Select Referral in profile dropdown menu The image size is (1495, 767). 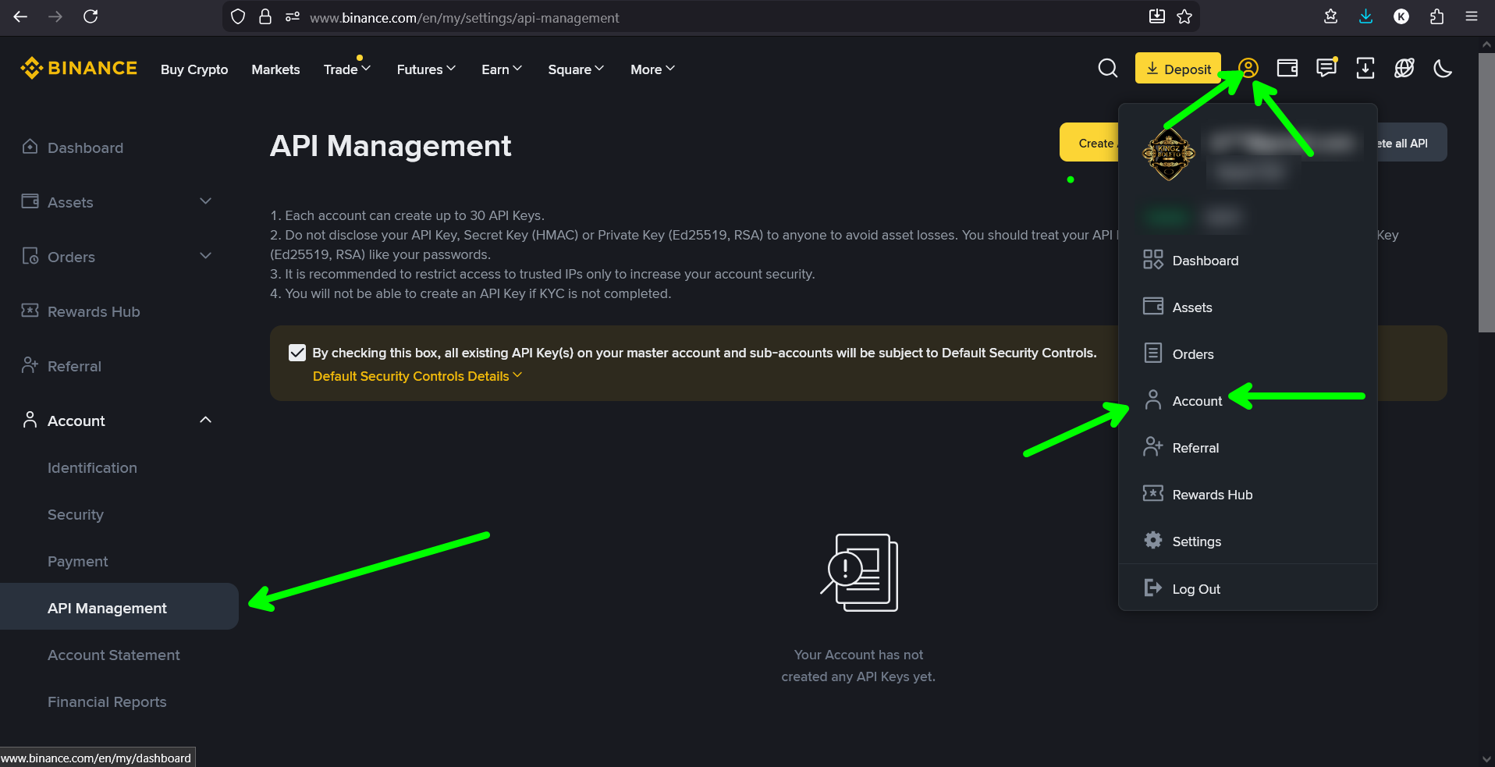(x=1248, y=448)
